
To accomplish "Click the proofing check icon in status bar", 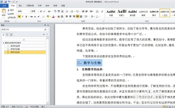I will click(x=26, y=107).
